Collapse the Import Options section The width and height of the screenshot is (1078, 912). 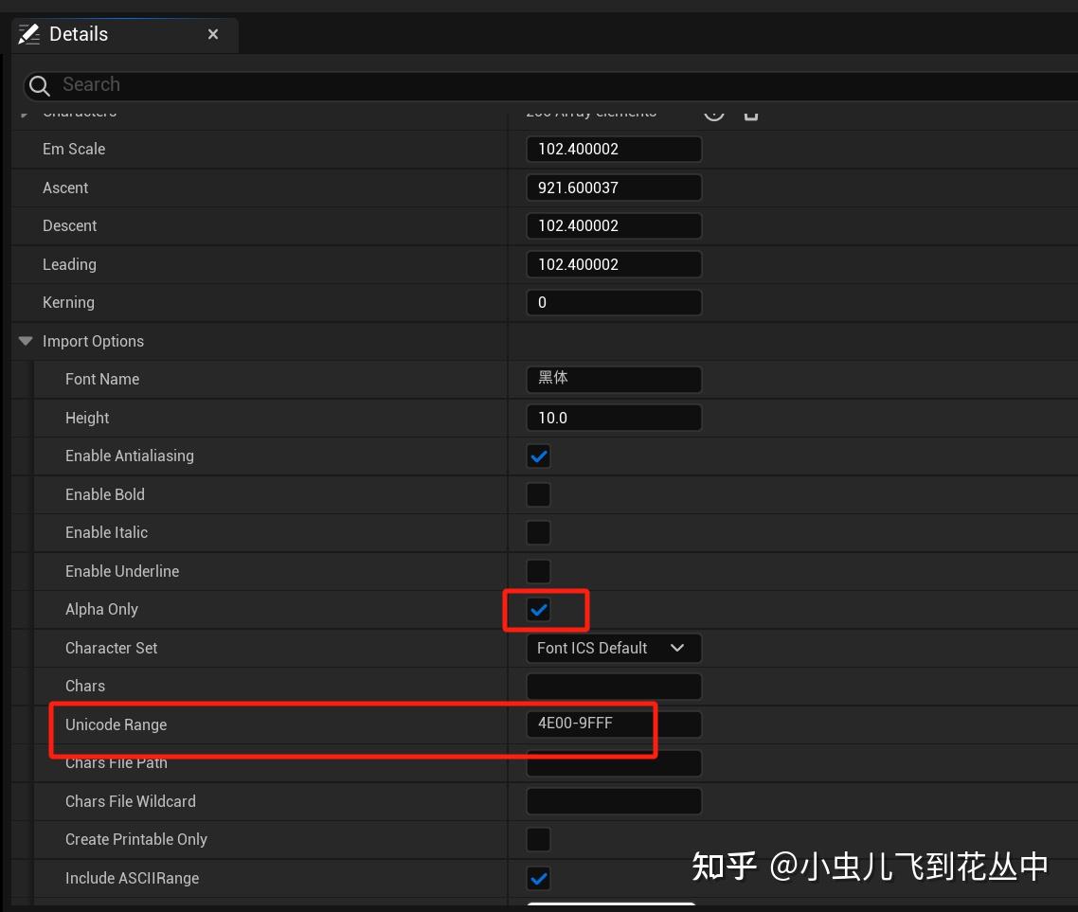pos(25,341)
